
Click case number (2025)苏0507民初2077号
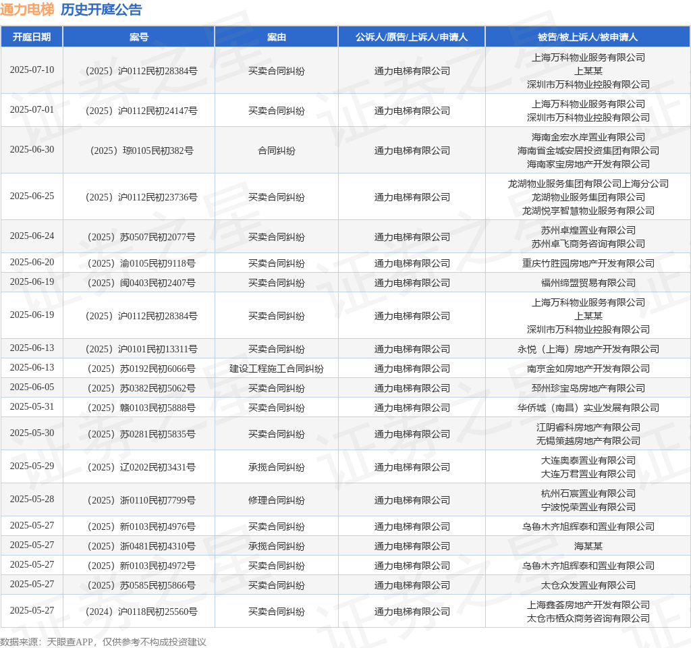142,237
